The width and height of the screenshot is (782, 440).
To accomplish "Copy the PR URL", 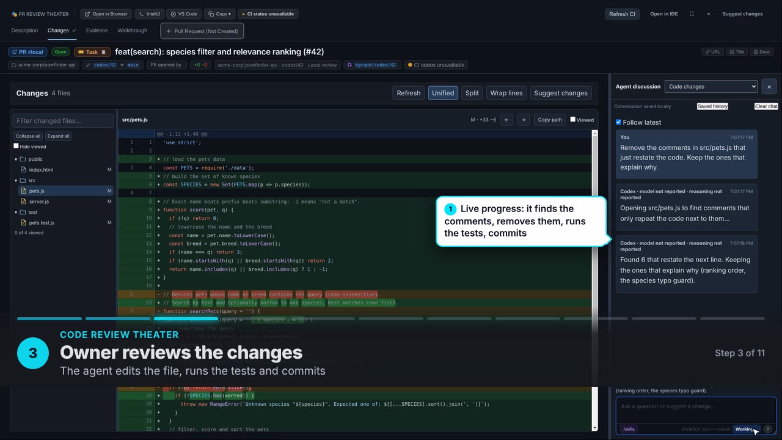I will 712,52.
